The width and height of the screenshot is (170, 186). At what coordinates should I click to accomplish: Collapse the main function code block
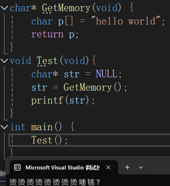(x=4, y=127)
